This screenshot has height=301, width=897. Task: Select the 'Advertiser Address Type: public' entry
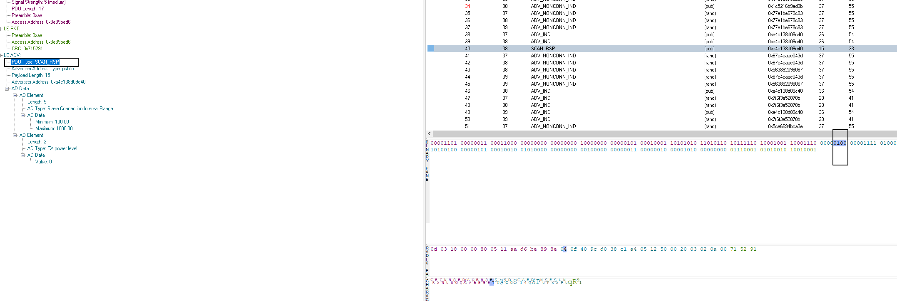coord(43,69)
